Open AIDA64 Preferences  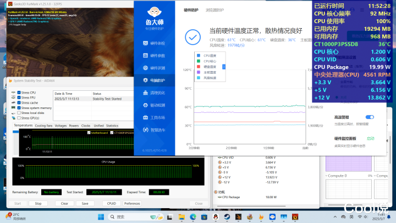(132, 204)
